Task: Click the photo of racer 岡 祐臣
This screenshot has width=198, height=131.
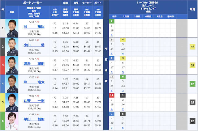Action: [x=12, y=28]
